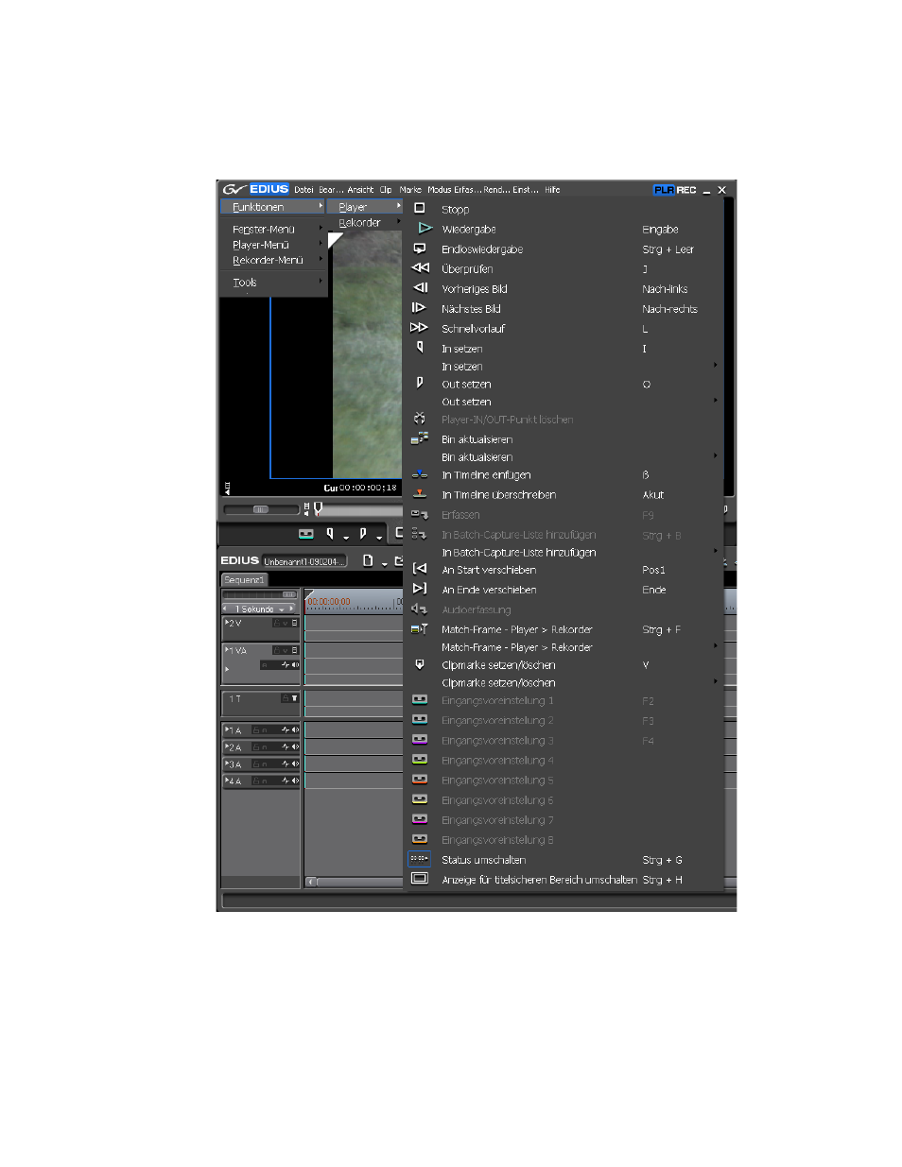Click the Clipmarke setzen/löschen icon
The image size is (902, 1167).
[420, 664]
